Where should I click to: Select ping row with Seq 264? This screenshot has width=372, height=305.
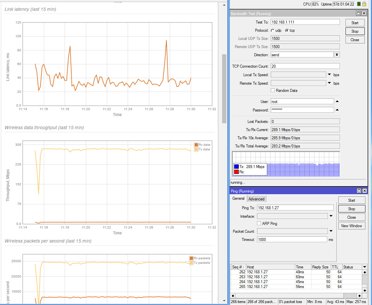pyautogui.click(x=296, y=282)
